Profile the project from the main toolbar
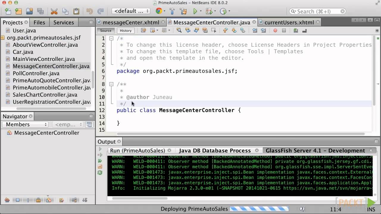 [x=223, y=11]
